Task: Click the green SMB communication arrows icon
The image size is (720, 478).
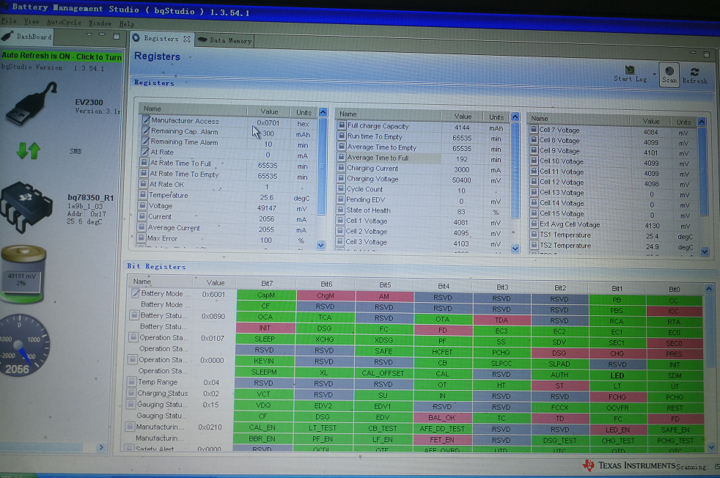Action: coord(29,150)
